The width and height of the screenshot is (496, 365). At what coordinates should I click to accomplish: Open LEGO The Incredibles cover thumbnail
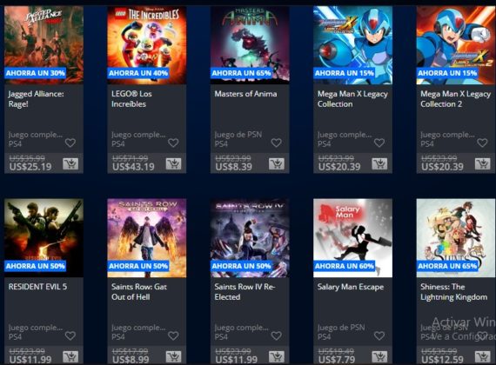[x=147, y=45]
